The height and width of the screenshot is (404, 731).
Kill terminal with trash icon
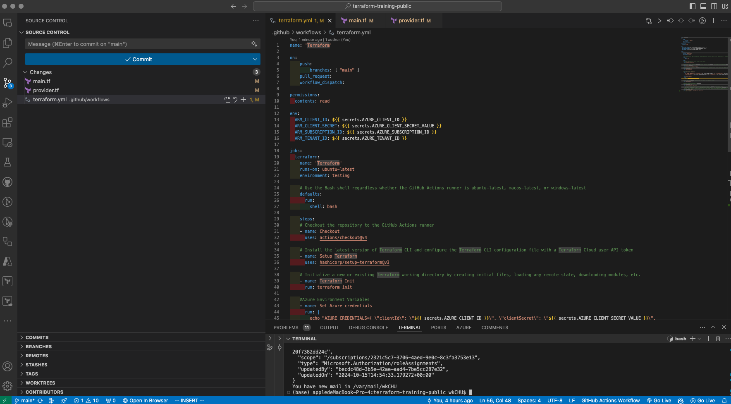[718, 339]
